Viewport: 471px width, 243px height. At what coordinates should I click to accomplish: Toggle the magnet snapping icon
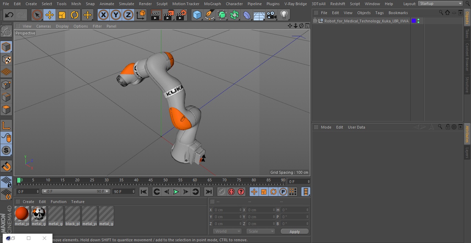(x=6, y=166)
